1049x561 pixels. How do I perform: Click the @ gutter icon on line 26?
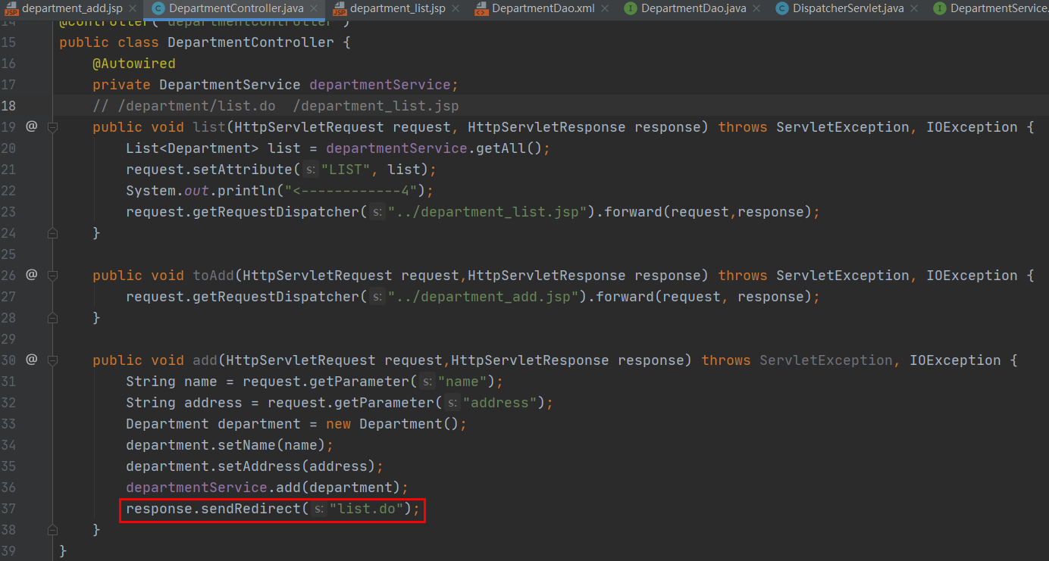coord(31,275)
